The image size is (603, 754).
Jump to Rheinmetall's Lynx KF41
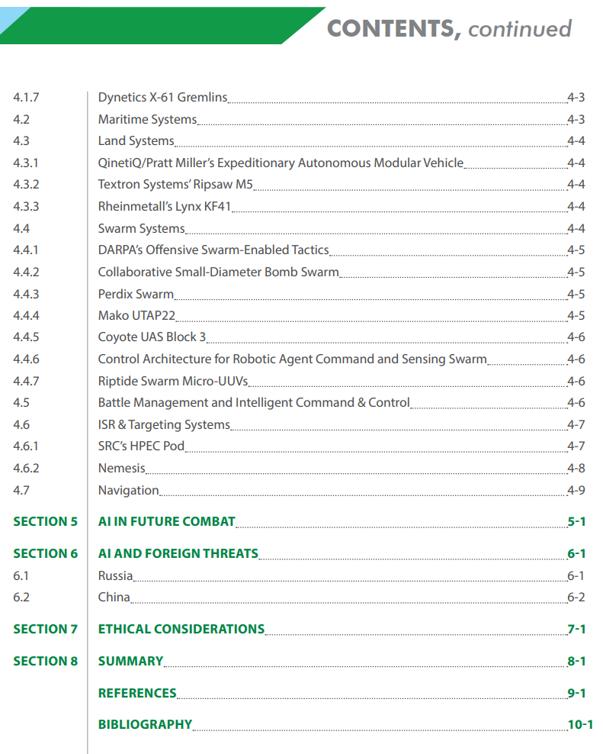(165, 207)
